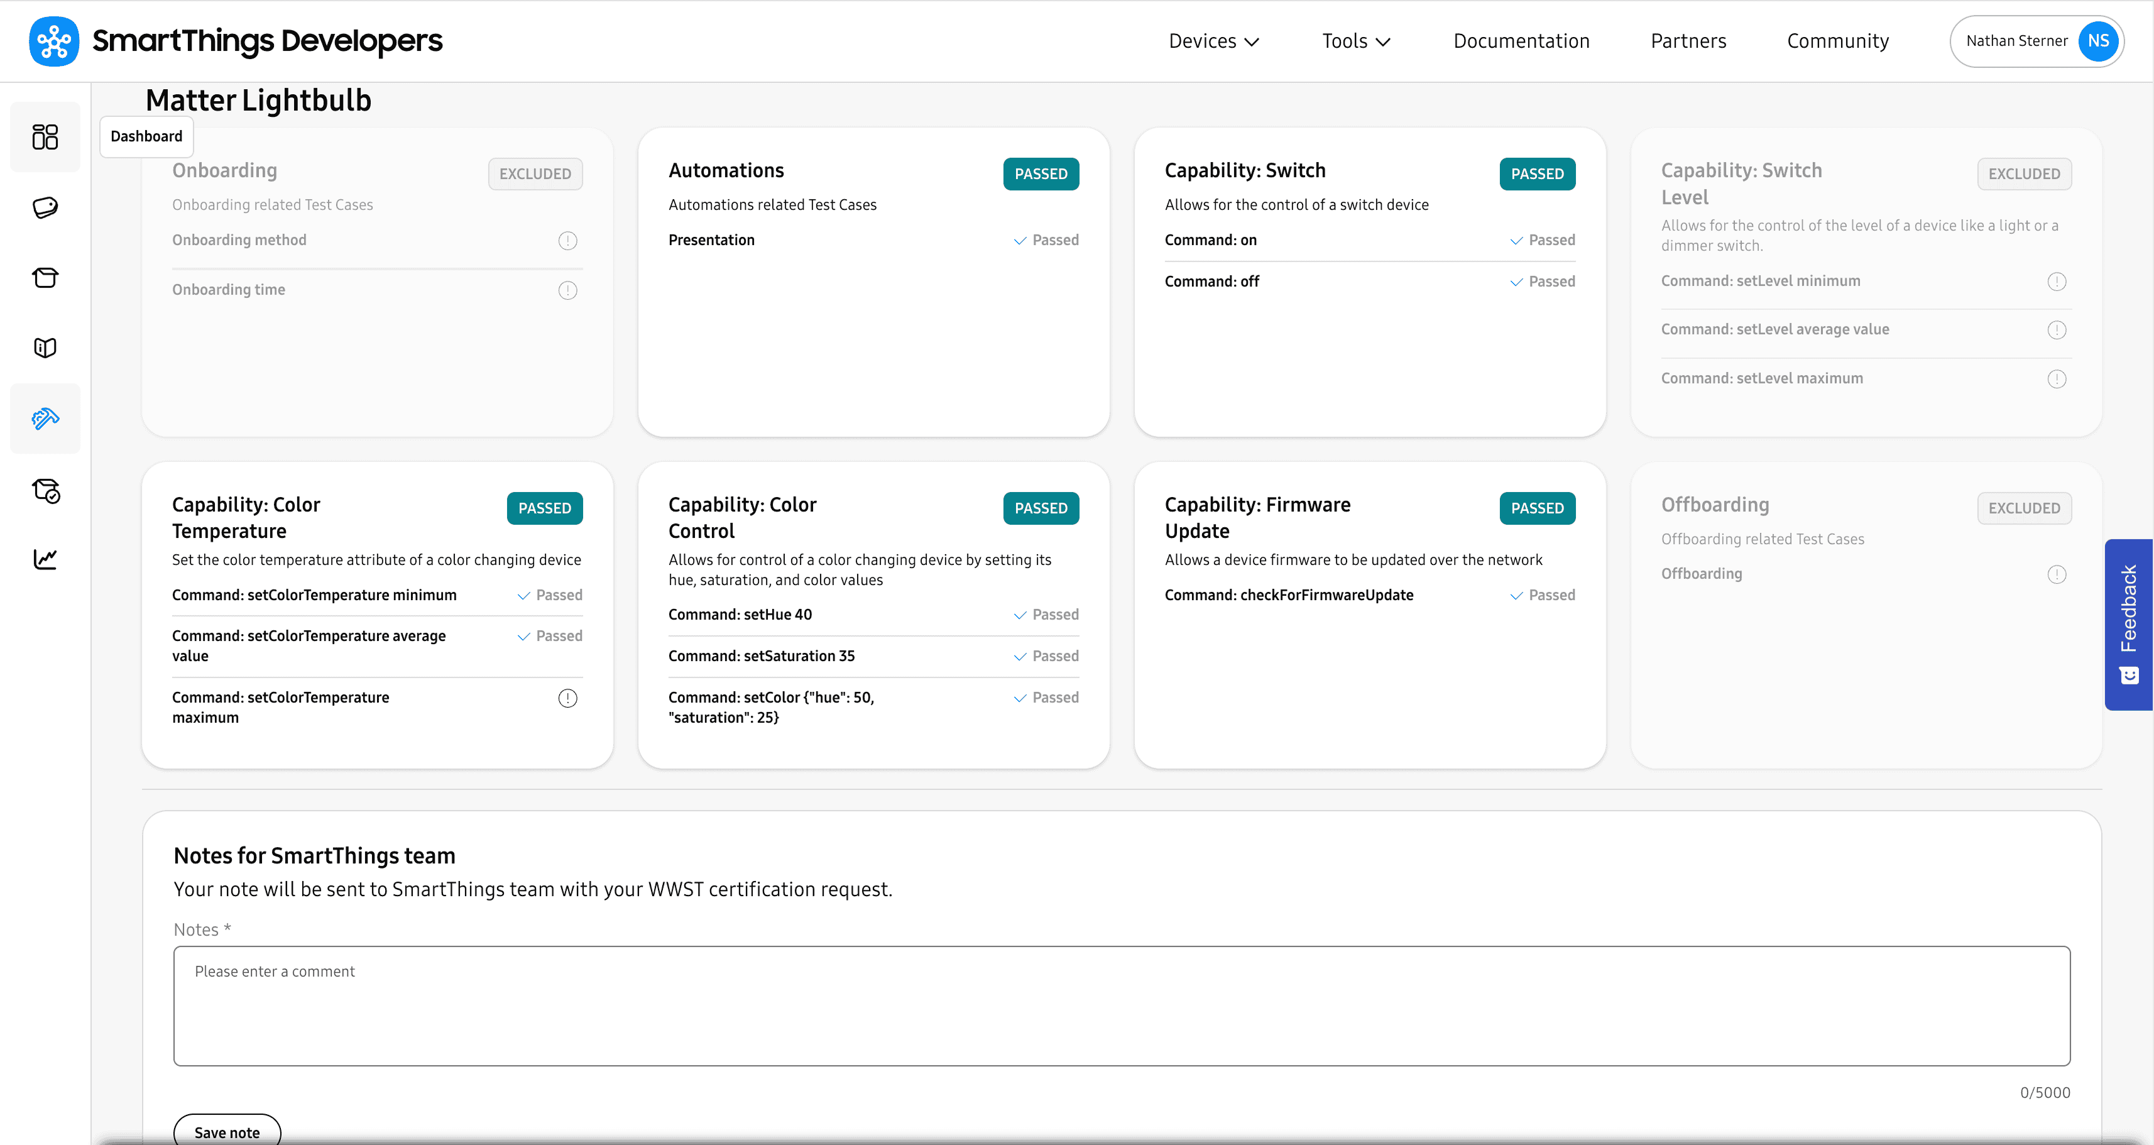Click the 'Automations' card title
Screen dimensions: 2154x1145
(x=726, y=171)
